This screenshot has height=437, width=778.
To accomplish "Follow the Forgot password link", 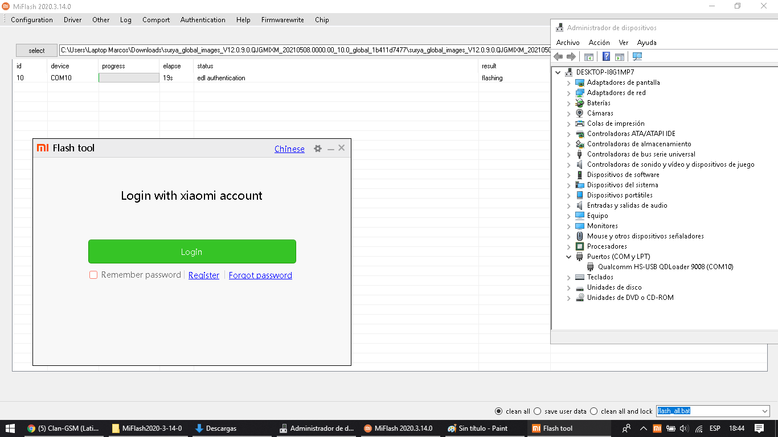I will (x=260, y=275).
